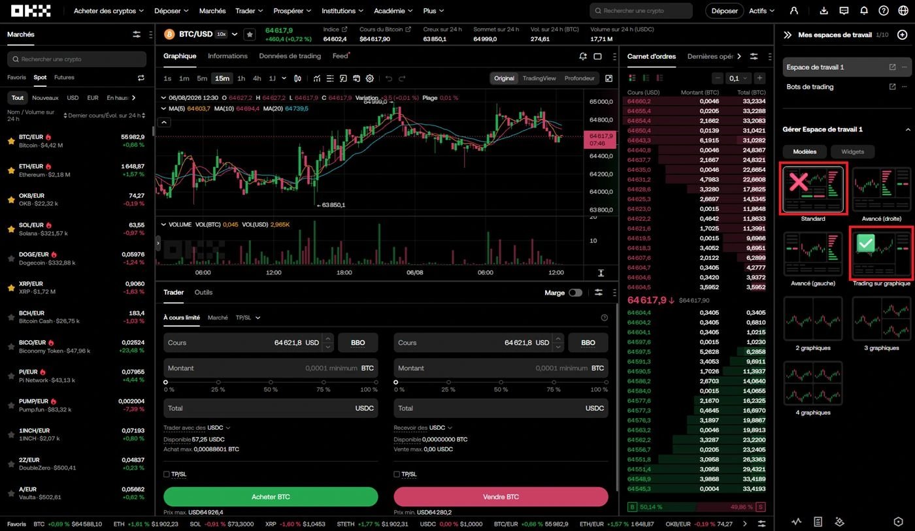915x531 pixels.
Task: Open the user profile icon
Action: point(794,10)
